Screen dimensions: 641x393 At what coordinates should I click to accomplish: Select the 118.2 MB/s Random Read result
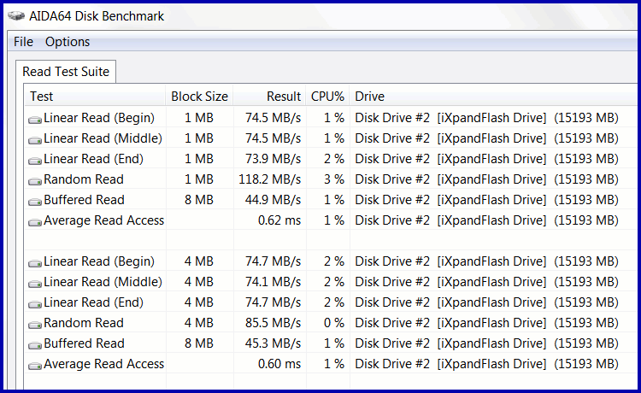(x=269, y=179)
